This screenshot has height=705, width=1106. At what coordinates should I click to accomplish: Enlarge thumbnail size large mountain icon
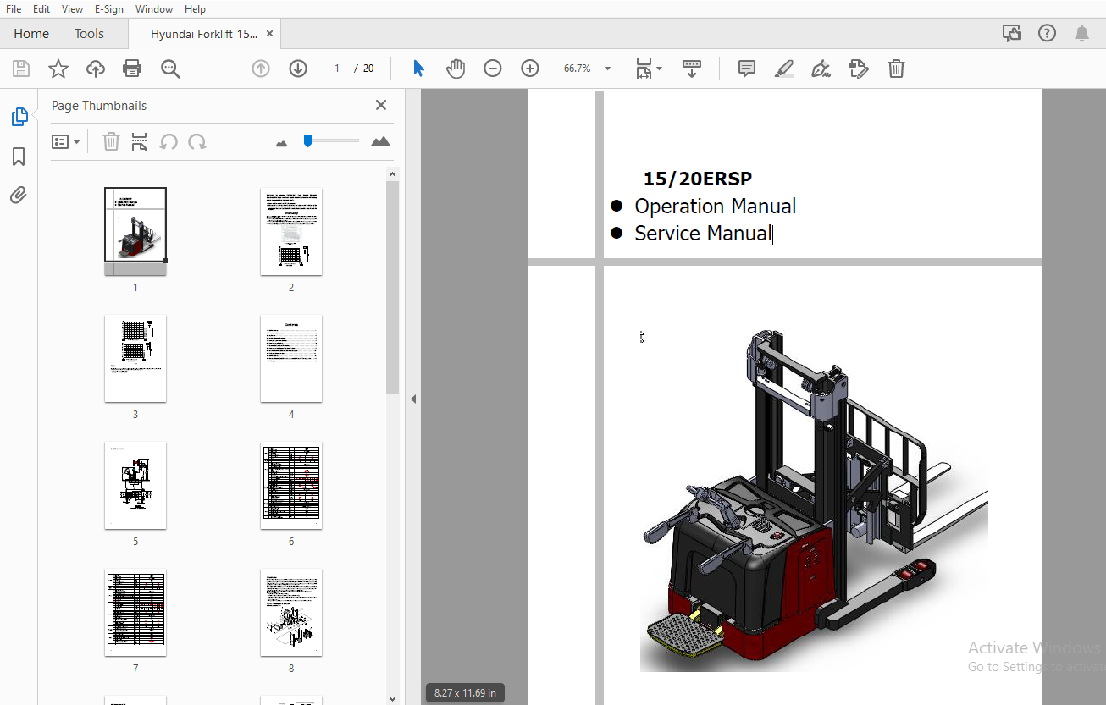(x=381, y=141)
